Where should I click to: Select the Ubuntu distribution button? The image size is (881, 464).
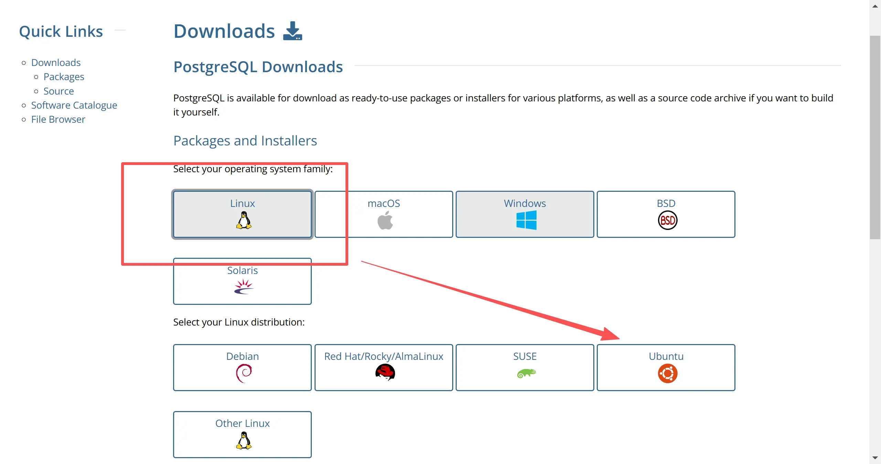click(666, 367)
